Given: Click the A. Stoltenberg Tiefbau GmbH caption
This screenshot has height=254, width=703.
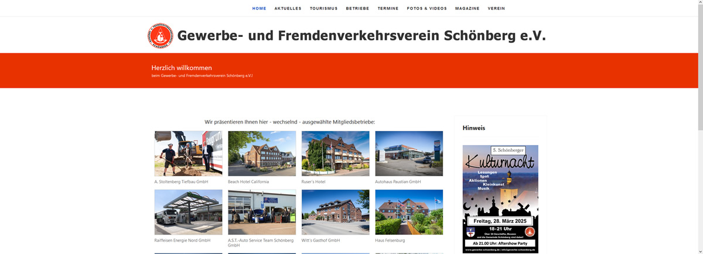Looking at the screenshot, I should [181, 182].
